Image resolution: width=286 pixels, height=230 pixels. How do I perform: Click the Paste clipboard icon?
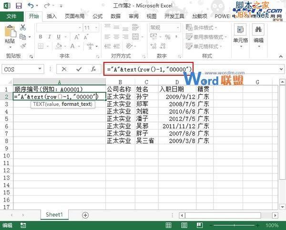pyautogui.click(x=10, y=31)
